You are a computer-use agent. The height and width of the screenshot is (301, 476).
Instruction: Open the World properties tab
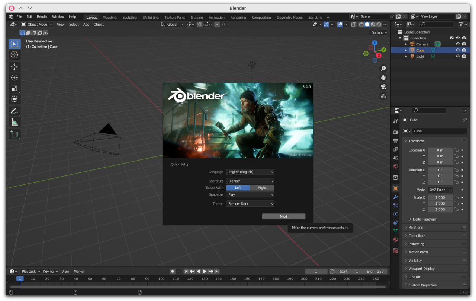[x=395, y=167]
